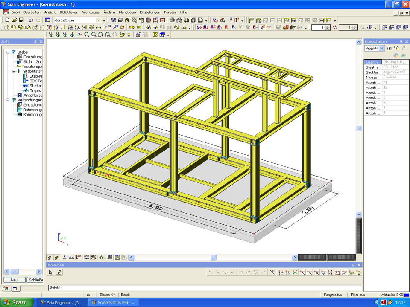Click the pencil icon in Befehlszeile panel
This screenshot has width=410, height=307.
59,272
